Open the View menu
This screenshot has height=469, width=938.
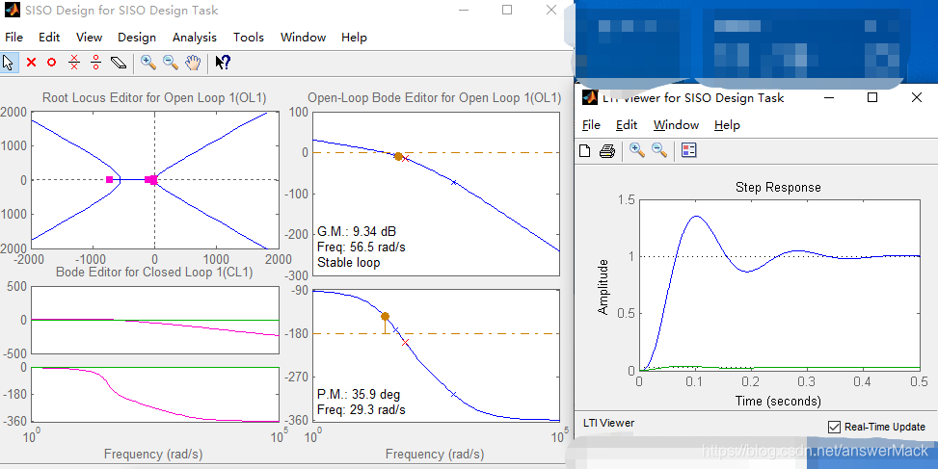coord(89,37)
